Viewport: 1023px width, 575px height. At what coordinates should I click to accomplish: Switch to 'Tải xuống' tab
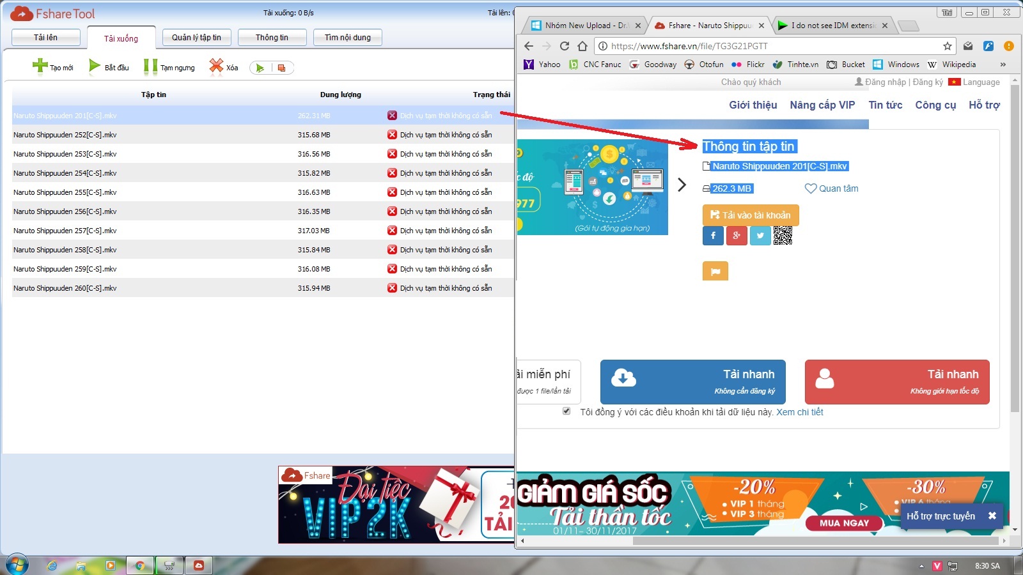(121, 38)
